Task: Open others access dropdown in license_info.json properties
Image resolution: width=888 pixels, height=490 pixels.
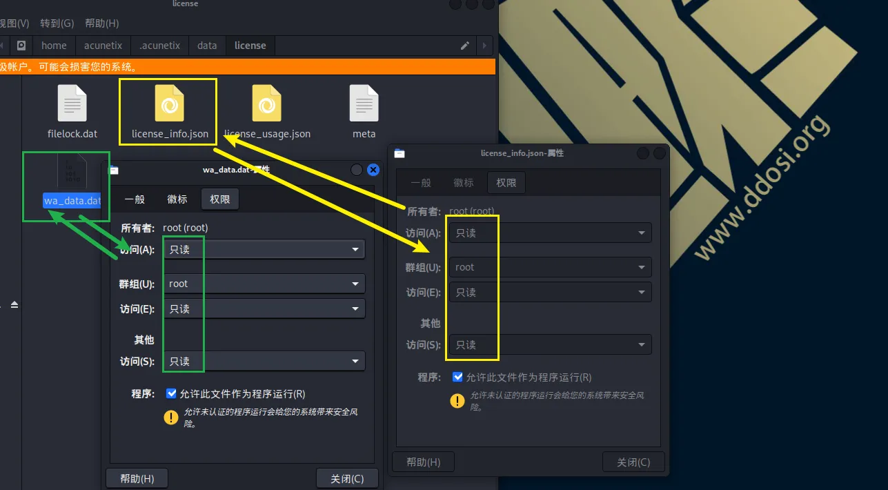Action: (550, 344)
